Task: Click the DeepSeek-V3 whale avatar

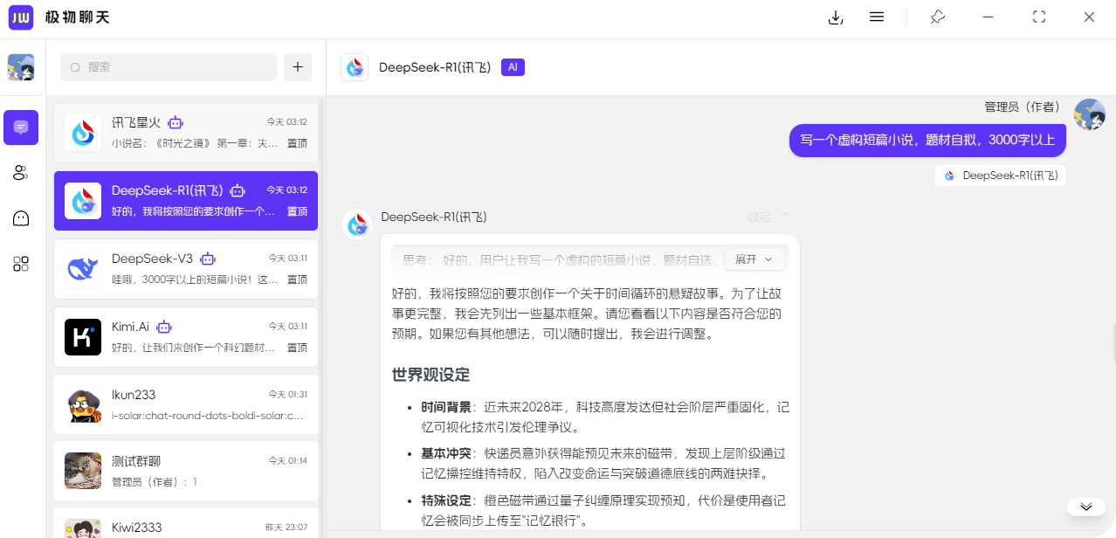Action: (83, 269)
